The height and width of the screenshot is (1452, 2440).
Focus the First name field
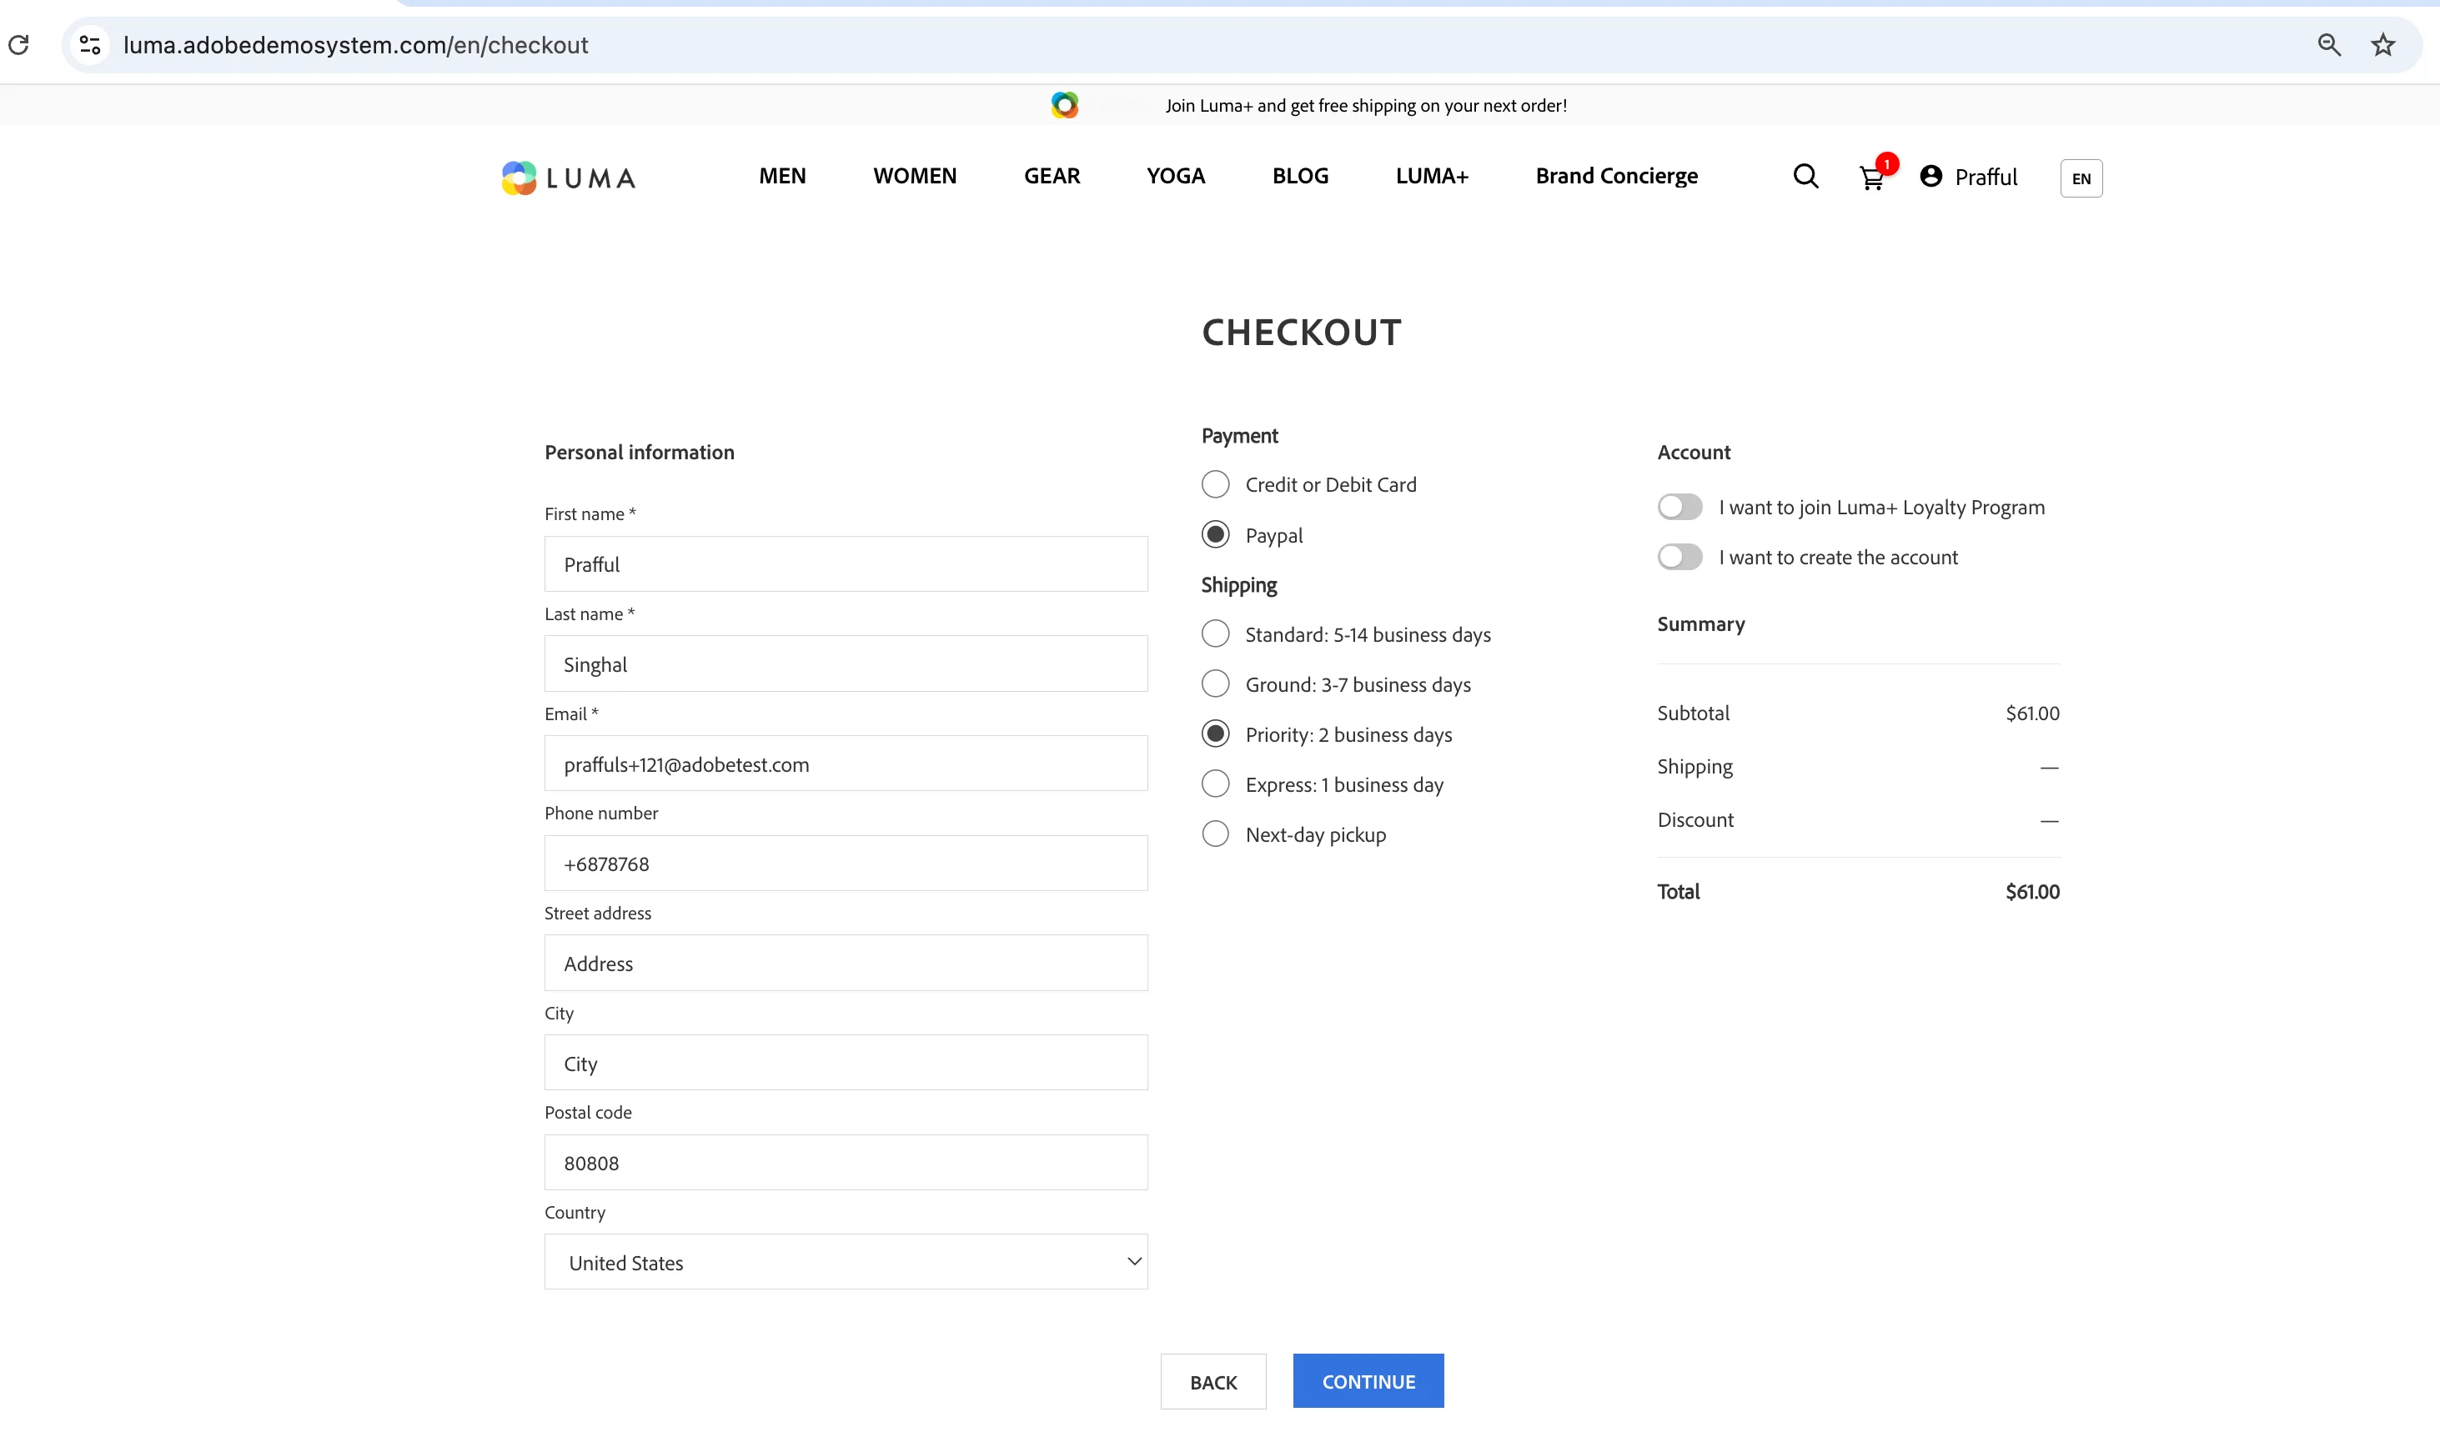tap(846, 563)
